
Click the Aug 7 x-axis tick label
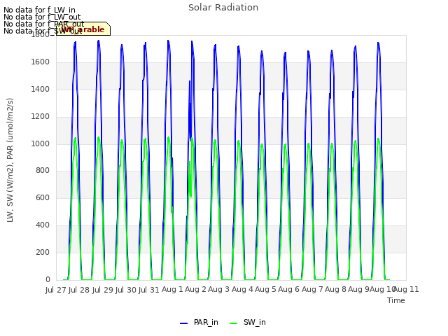click(312, 290)
